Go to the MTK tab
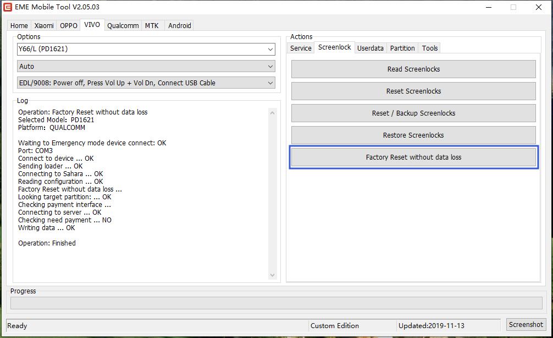This screenshot has width=553, height=338. pyautogui.click(x=152, y=26)
